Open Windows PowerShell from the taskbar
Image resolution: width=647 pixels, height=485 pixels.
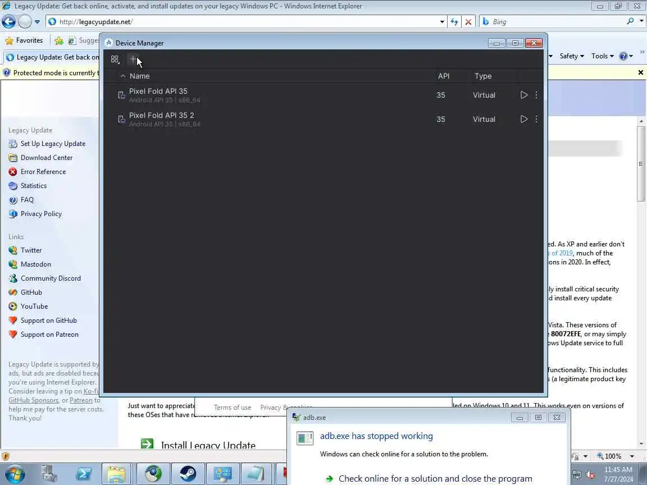pyautogui.click(x=83, y=473)
